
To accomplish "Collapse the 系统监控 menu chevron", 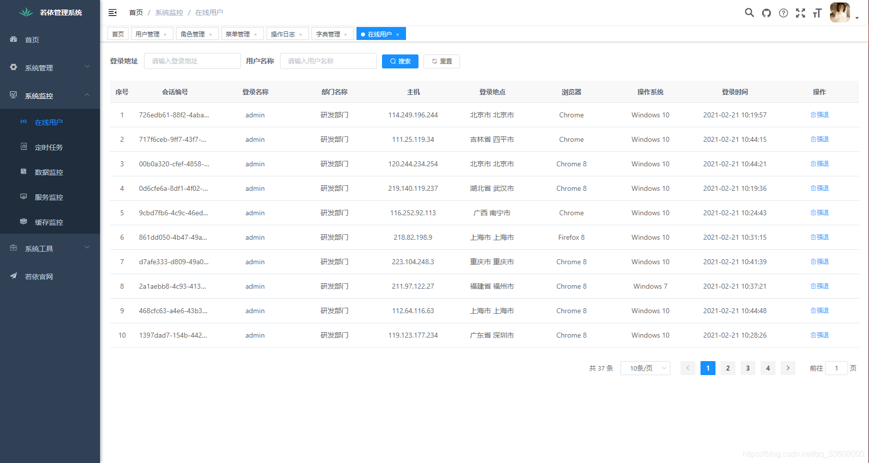I will pyautogui.click(x=87, y=94).
